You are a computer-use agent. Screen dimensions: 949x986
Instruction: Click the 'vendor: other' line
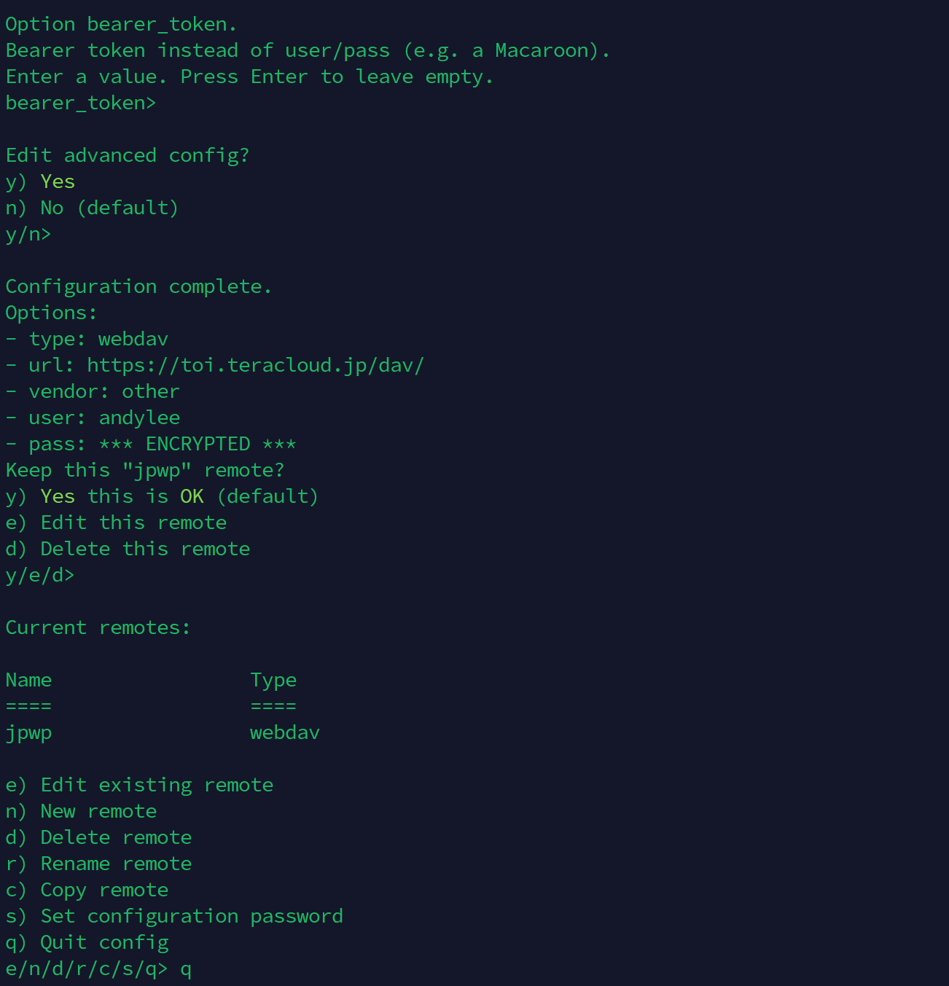point(93,391)
